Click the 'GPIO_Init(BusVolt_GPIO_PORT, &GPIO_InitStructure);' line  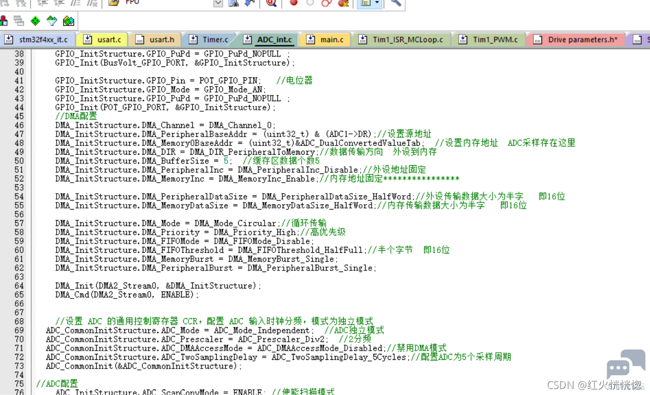pyautogui.click(x=175, y=63)
